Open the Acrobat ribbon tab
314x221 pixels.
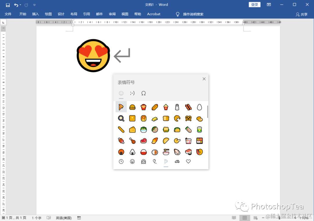coord(154,14)
